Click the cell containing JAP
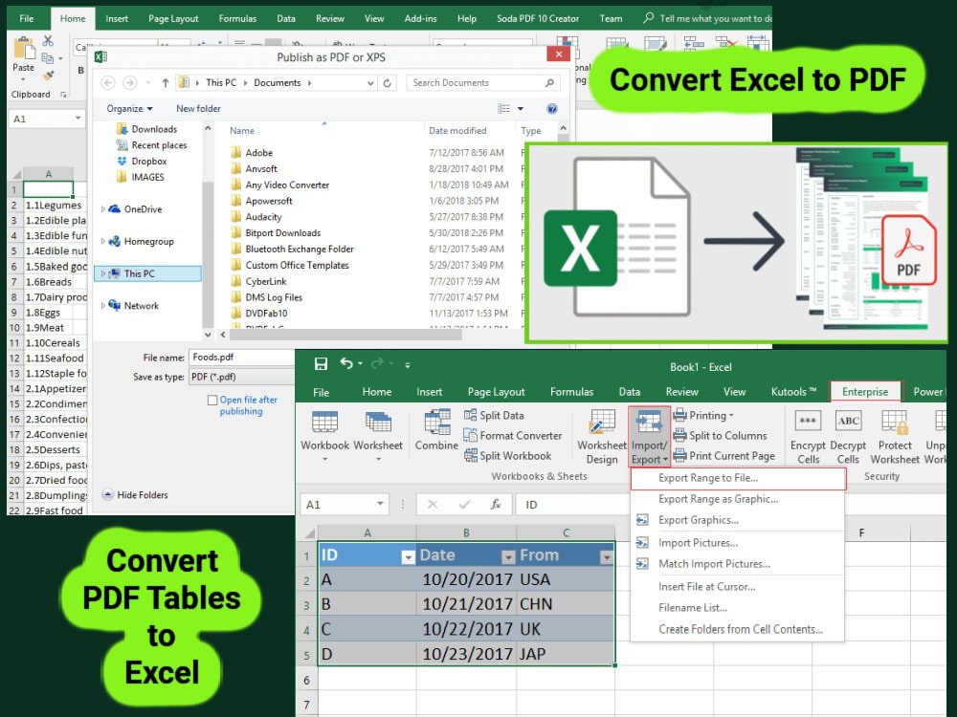957x717 pixels. (x=566, y=654)
